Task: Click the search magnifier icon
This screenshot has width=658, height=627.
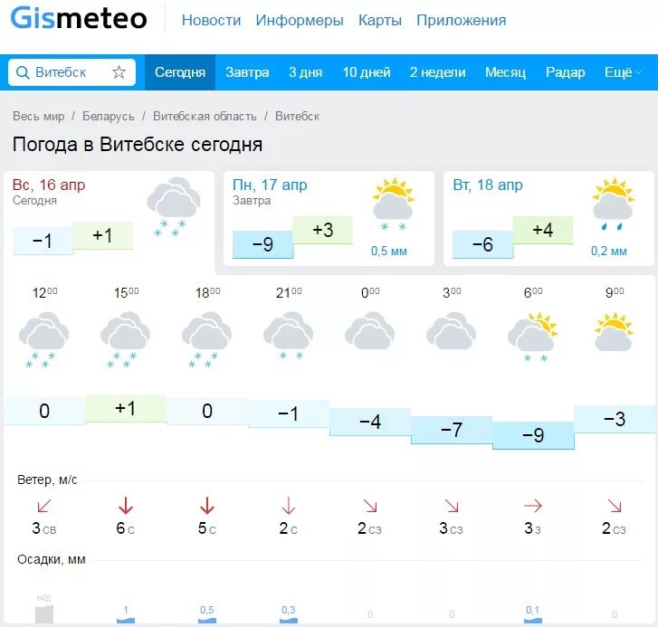Action: [23, 72]
